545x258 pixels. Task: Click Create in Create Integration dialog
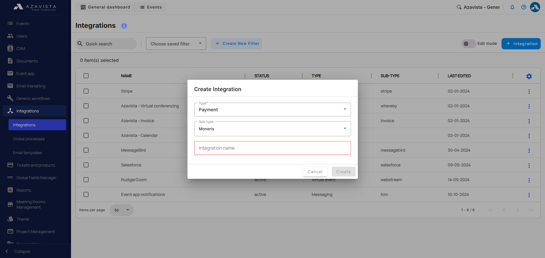(x=343, y=172)
